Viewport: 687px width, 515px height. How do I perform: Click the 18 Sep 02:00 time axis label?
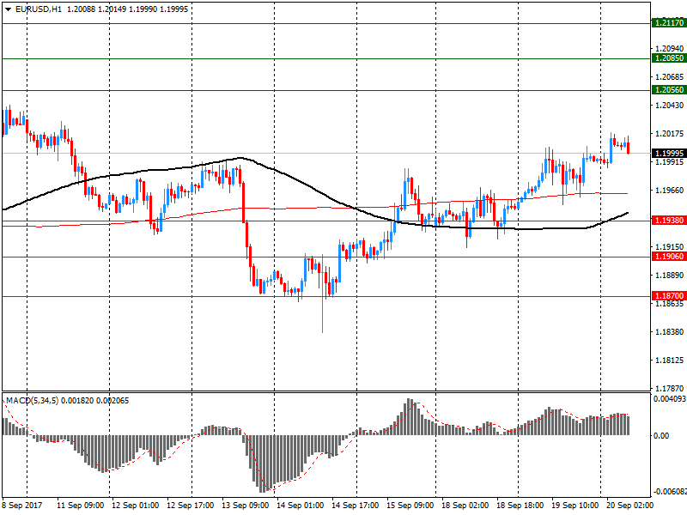click(465, 506)
